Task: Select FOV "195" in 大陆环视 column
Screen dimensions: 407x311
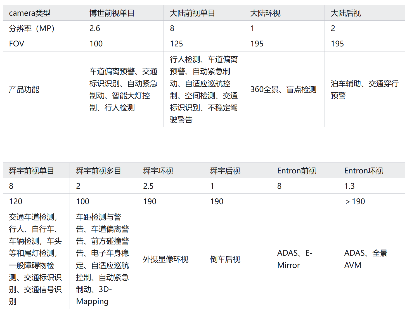Action: (284, 44)
